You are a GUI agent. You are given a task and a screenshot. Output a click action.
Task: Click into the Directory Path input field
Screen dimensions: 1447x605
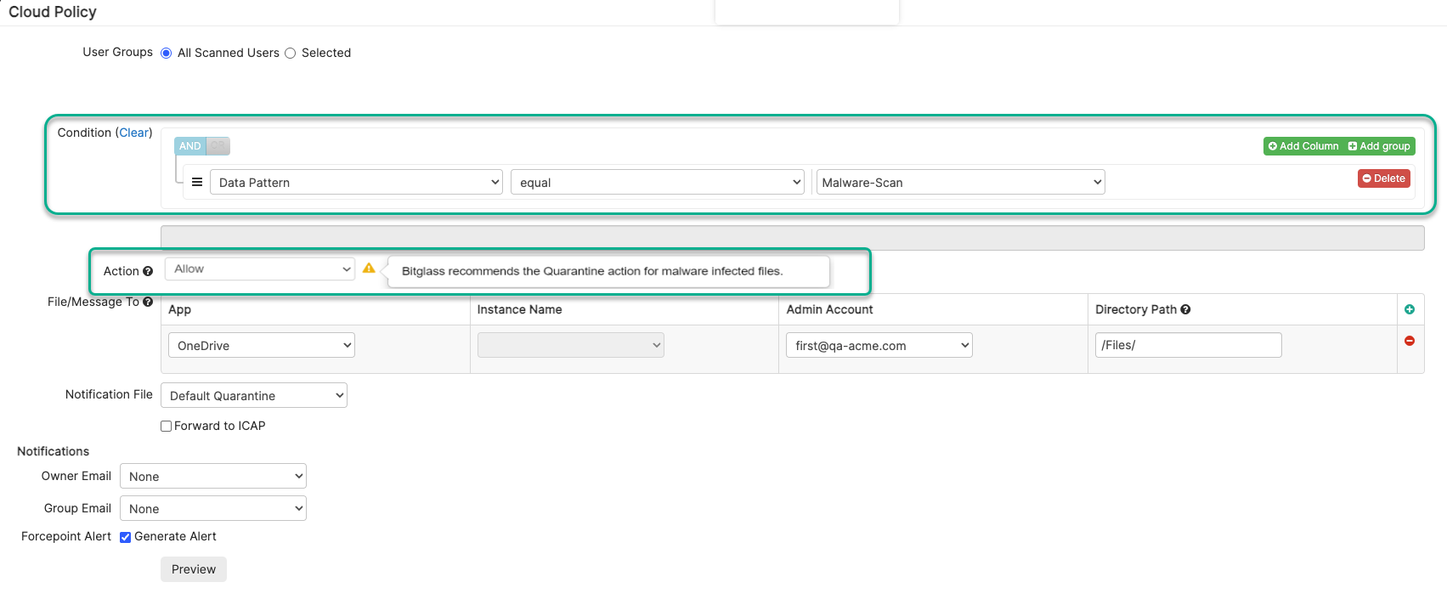pyautogui.click(x=1188, y=345)
